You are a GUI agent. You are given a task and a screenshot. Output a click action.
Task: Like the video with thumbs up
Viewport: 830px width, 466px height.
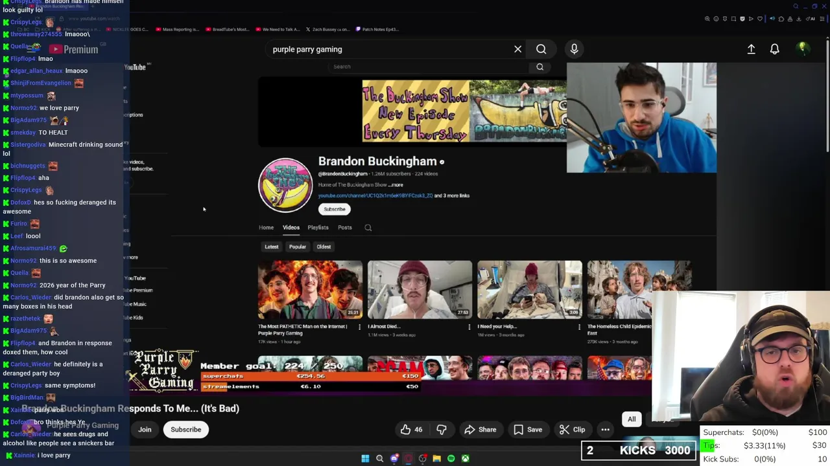click(x=411, y=430)
